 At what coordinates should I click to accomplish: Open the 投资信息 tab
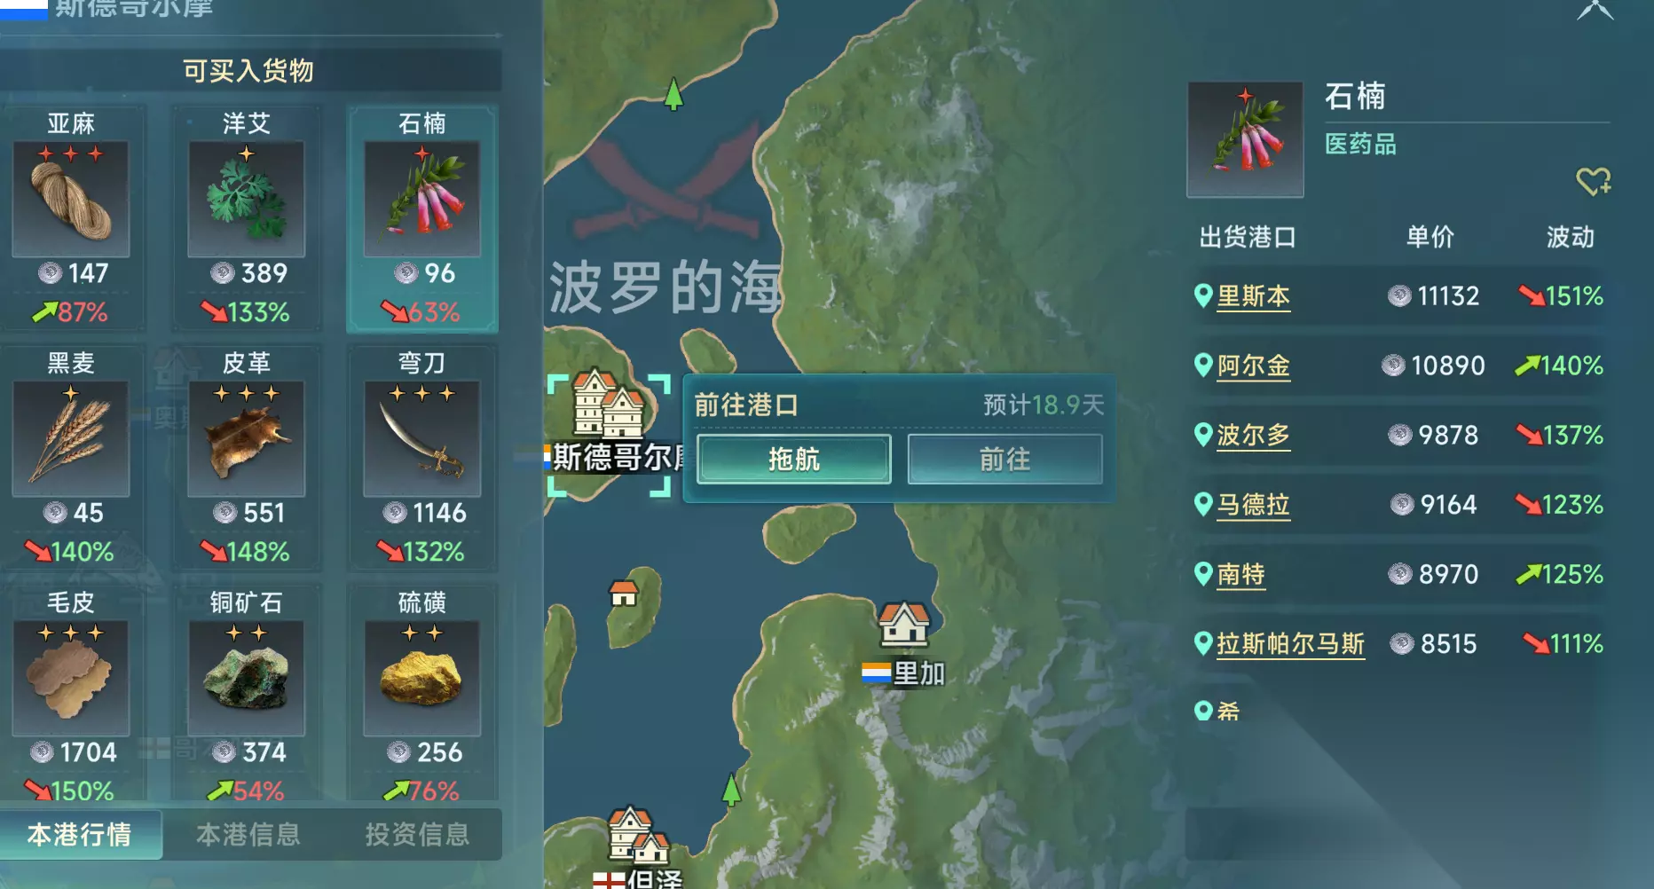coord(417,834)
